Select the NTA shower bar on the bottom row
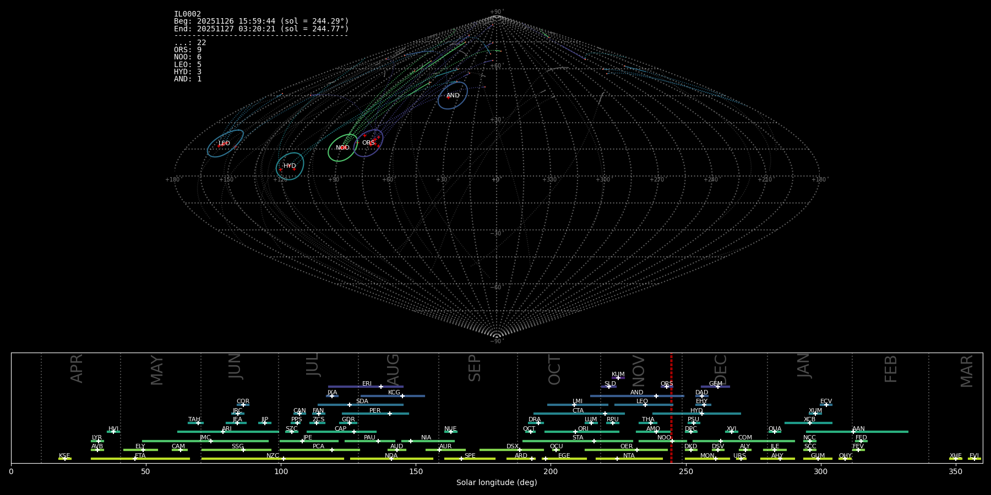 (629, 459)
